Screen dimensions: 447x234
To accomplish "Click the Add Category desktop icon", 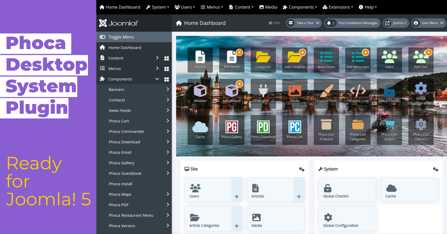I will (295, 60).
